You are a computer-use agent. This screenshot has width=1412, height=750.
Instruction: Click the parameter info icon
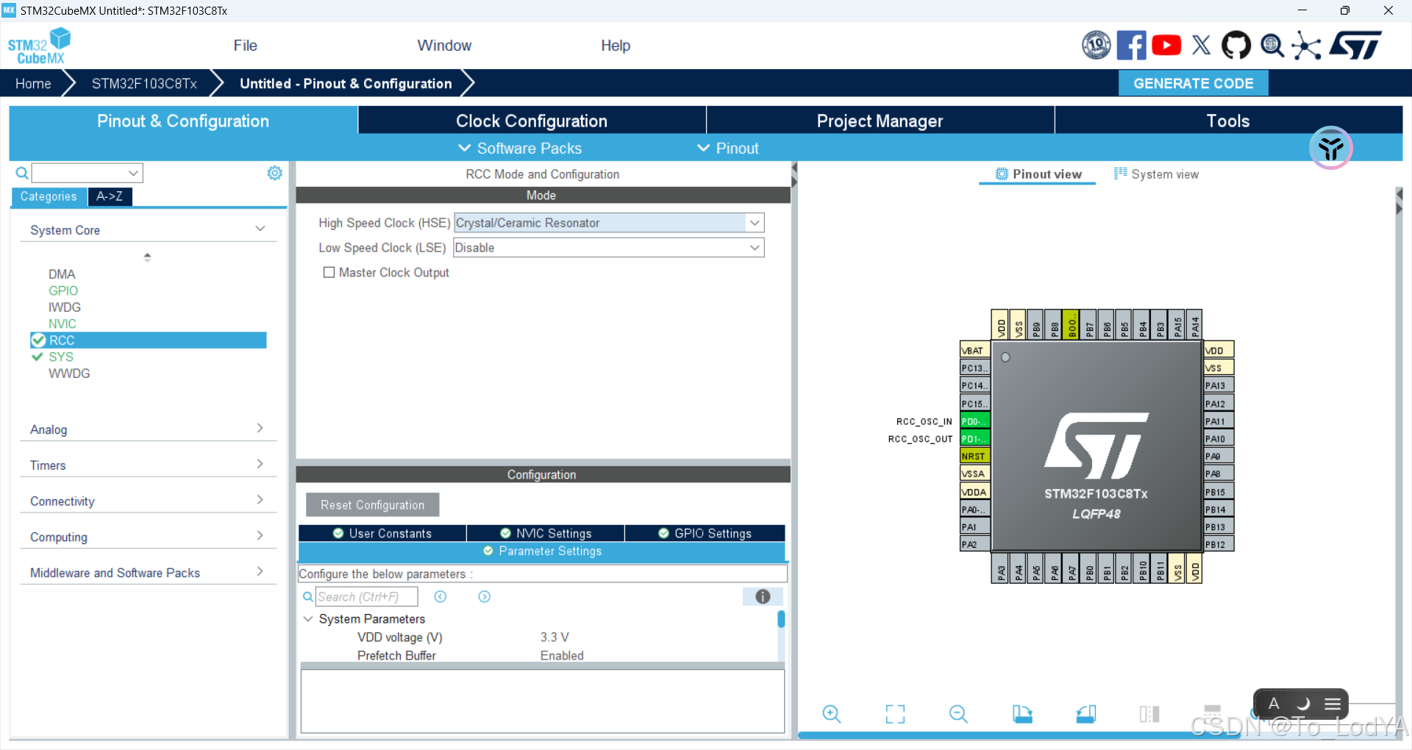click(x=763, y=596)
